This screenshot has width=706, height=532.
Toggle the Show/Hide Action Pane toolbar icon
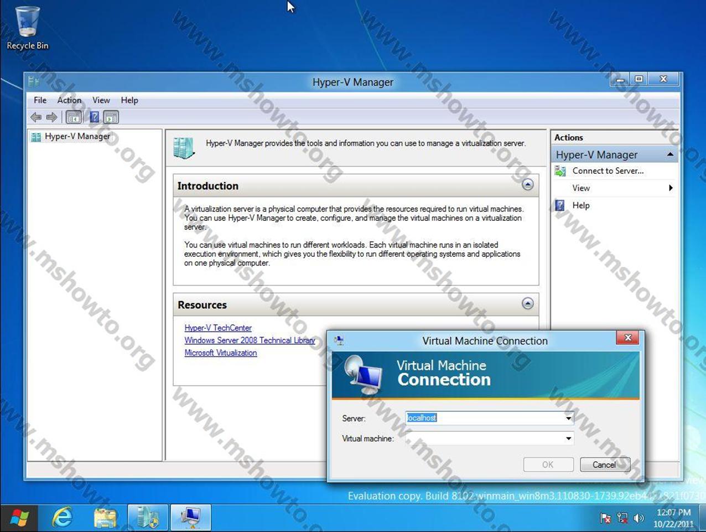tap(111, 117)
